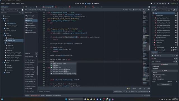
Task: Open the Map object selector dropdown in the Inspector
Action: [x=163, y=58]
